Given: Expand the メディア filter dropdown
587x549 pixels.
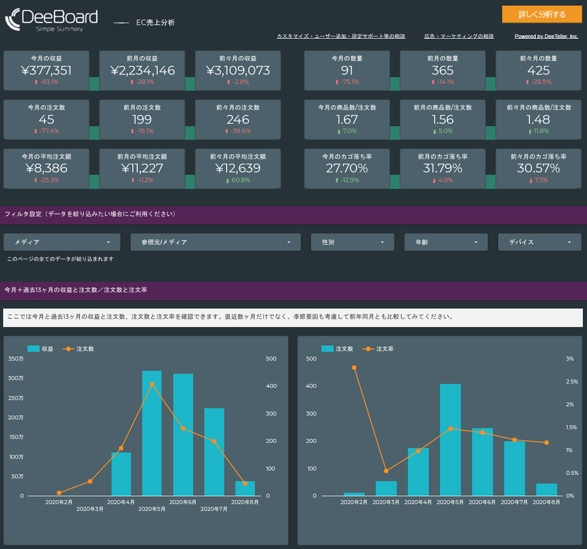Looking at the screenshot, I should coord(62,242).
